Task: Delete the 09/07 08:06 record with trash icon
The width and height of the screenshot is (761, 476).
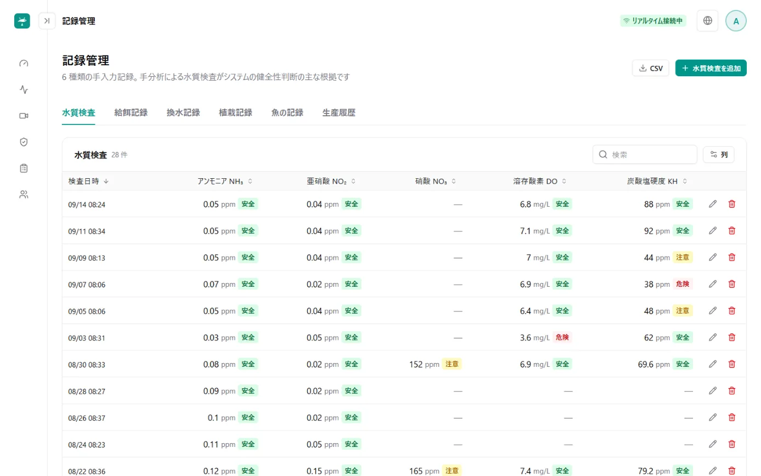Action: point(731,284)
